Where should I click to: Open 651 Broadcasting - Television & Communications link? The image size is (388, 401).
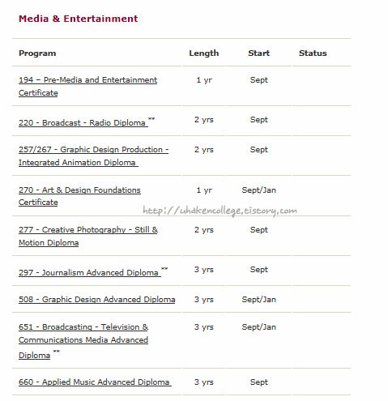[83, 341]
